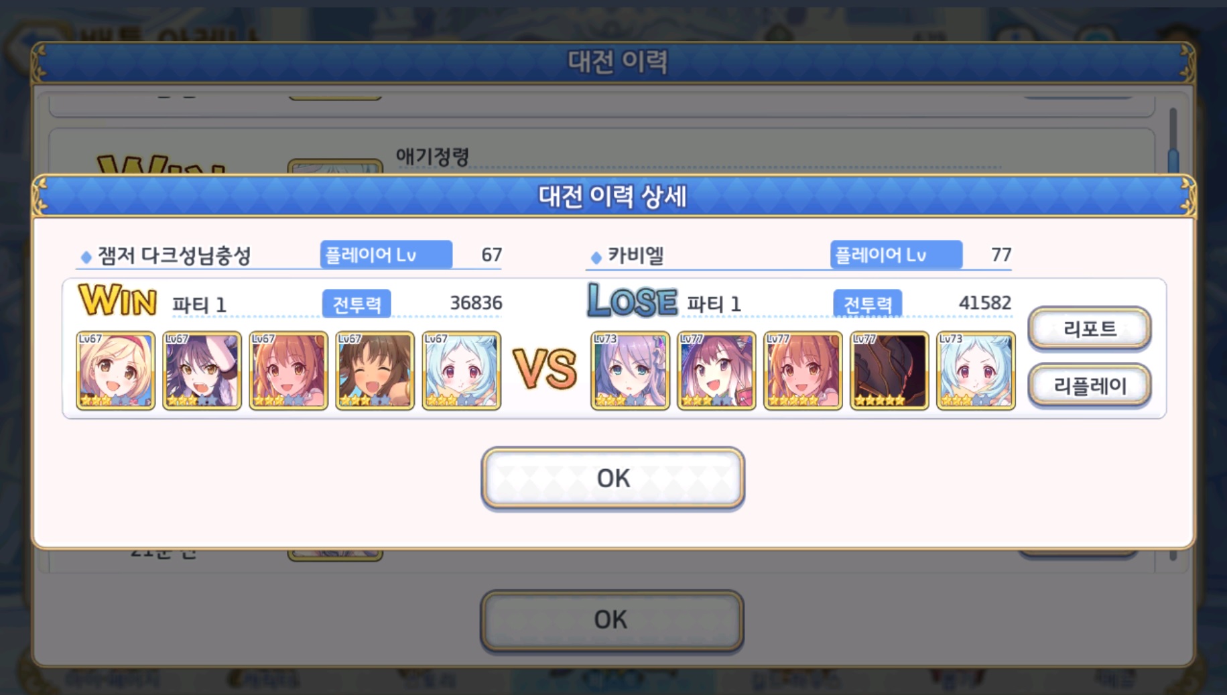Viewport: 1227px width, 695px height.
Task: Select the blue-haired Lv73 character in losing party
Action: pyautogui.click(x=976, y=370)
